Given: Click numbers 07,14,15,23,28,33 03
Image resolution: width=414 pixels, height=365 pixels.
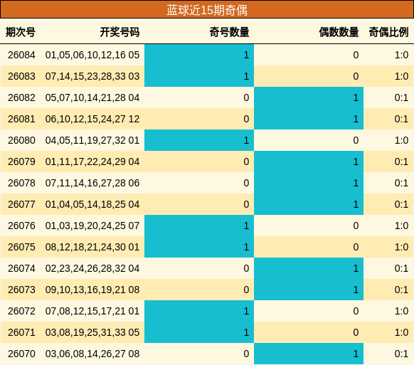Looking at the screenshot, I should (x=92, y=76).
